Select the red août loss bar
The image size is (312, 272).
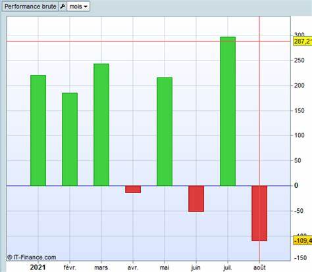tap(259, 214)
